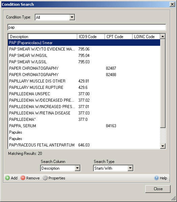Image resolution: width=177 pixels, height=202 pixels.
Task: Click the results list scrollbar track below thumb
Action: pyautogui.click(x=163, y=136)
